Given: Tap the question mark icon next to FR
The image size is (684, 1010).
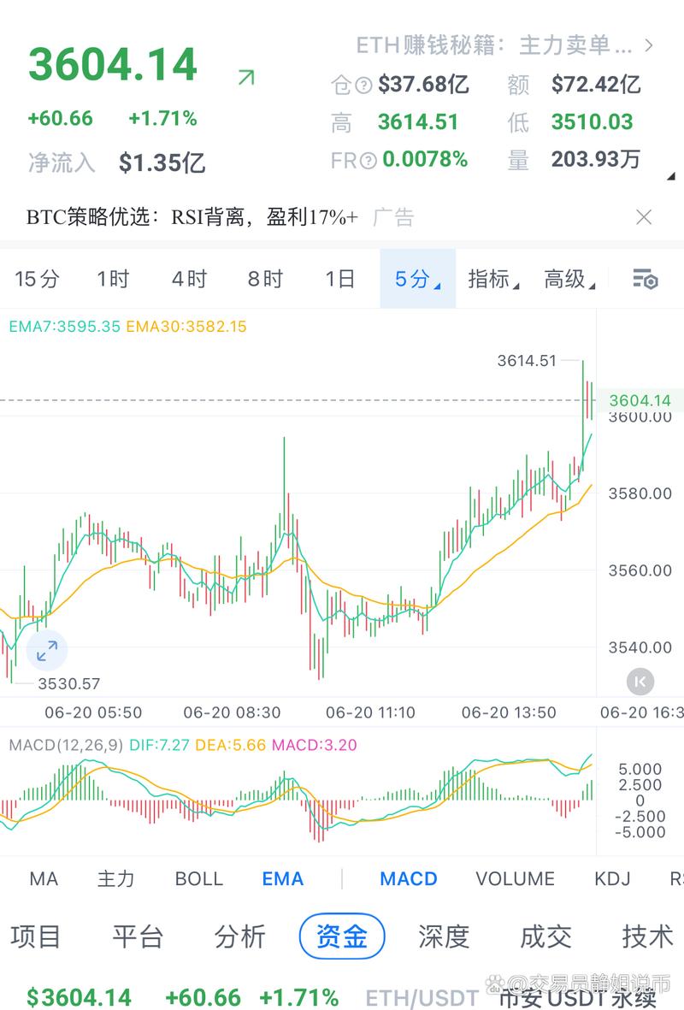Looking at the screenshot, I should point(368,161).
